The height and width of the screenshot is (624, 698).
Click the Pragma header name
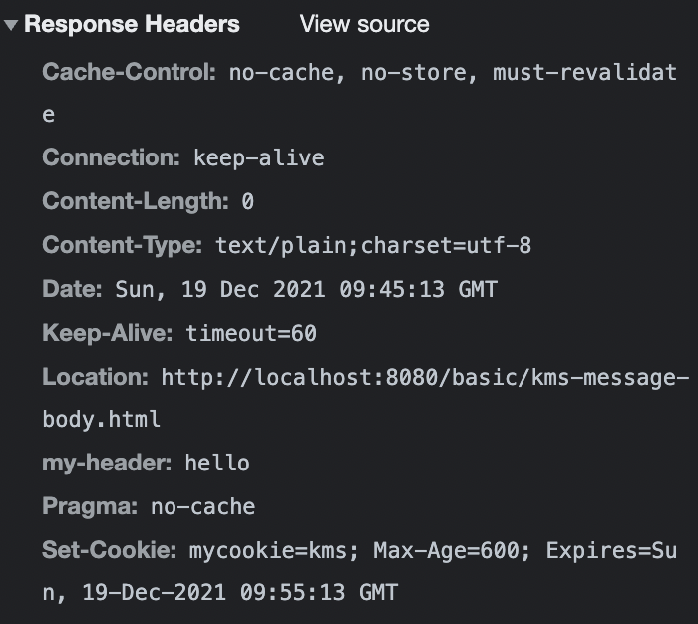(x=90, y=506)
